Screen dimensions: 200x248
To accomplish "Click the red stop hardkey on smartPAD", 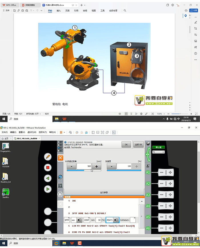I will pyautogui.click(x=48, y=168).
